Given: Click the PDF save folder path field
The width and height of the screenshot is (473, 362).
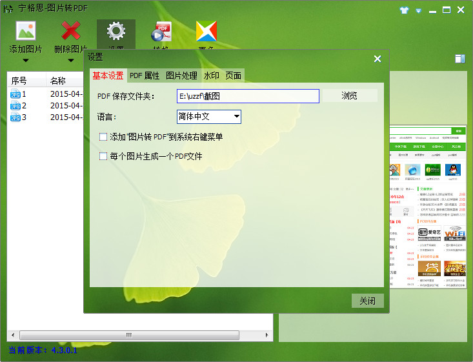Looking at the screenshot, I should [248, 96].
